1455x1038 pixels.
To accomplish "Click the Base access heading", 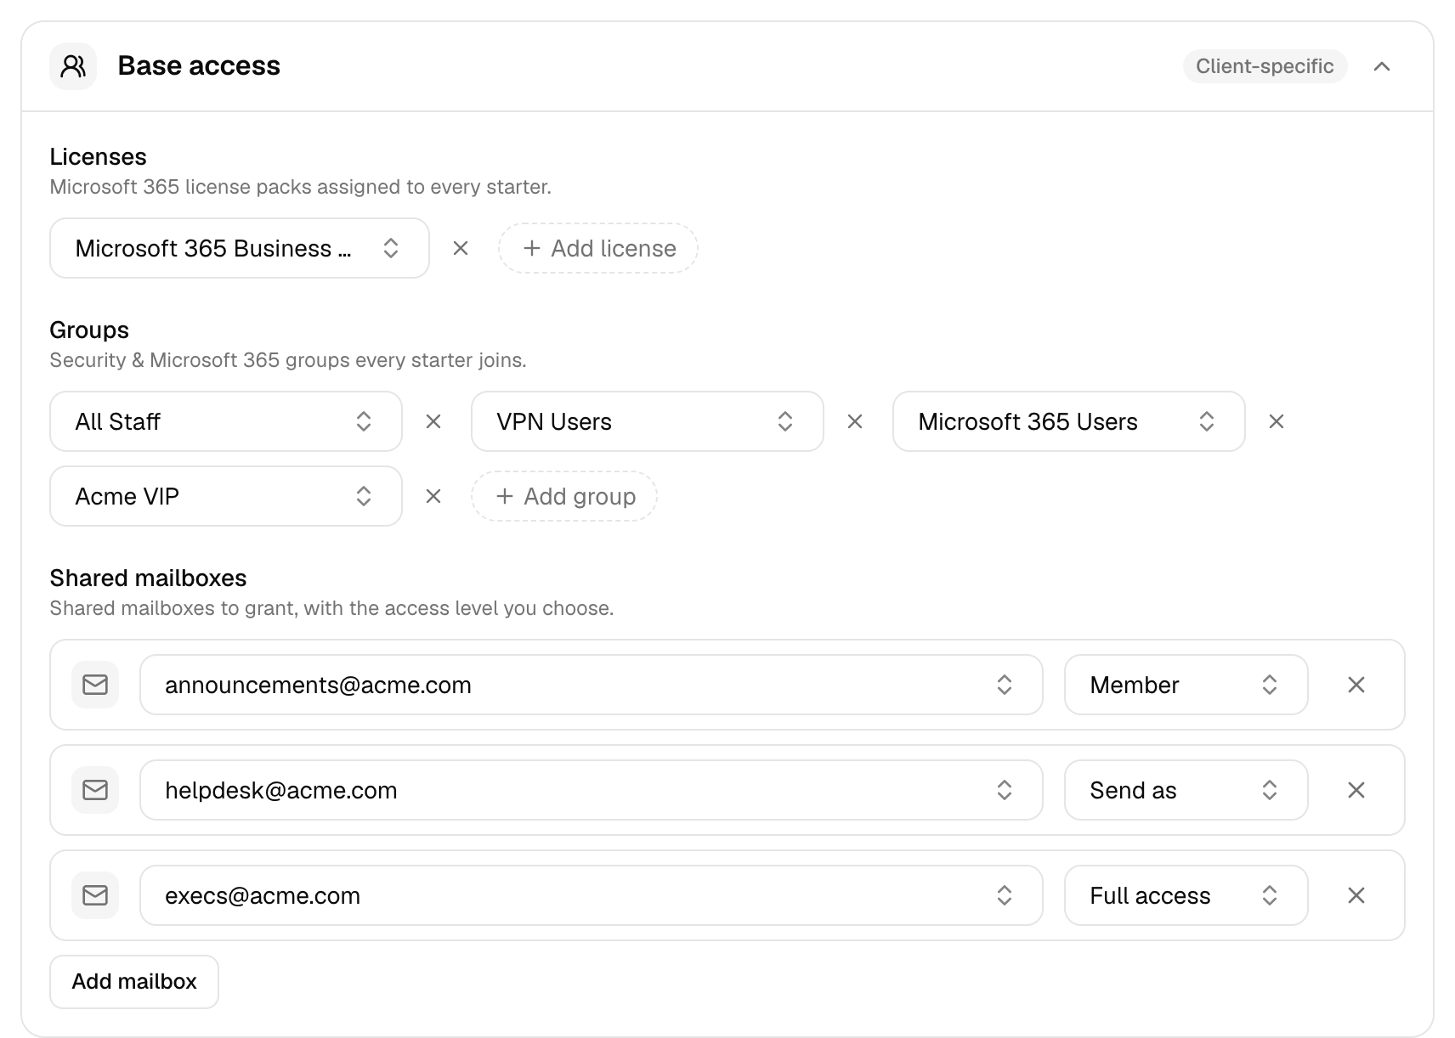I will 199,66.
